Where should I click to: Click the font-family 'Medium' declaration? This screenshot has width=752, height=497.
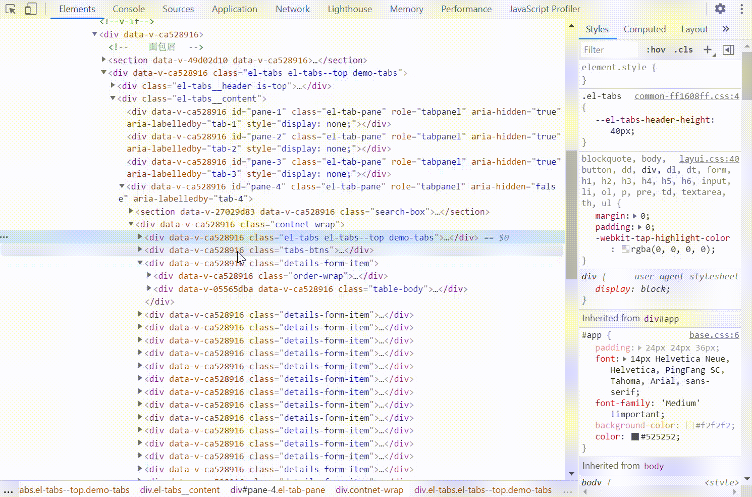(x=648, y=409)
